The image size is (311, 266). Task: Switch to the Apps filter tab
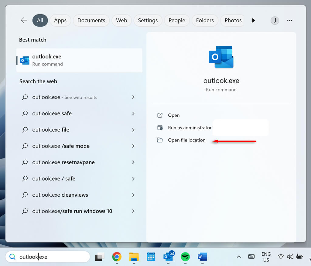pyautogui.click(x=60, y=20)
